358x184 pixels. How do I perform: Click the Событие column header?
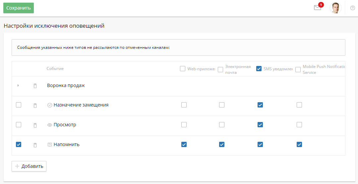55,69
